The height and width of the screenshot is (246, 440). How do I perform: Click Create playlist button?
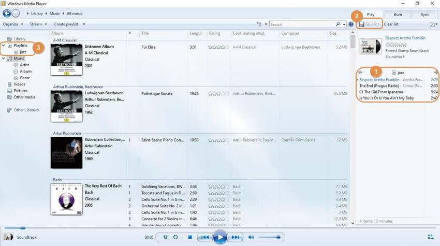(66, 24)
